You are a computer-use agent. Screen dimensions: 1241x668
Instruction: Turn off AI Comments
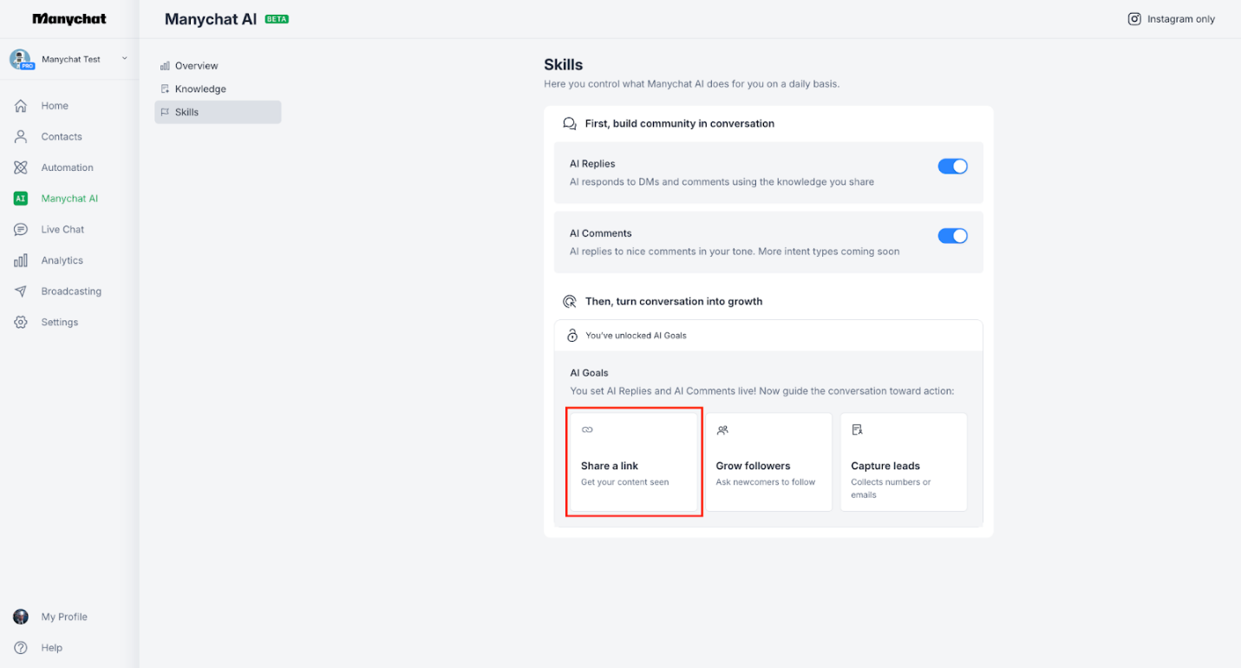coord(952,235)
